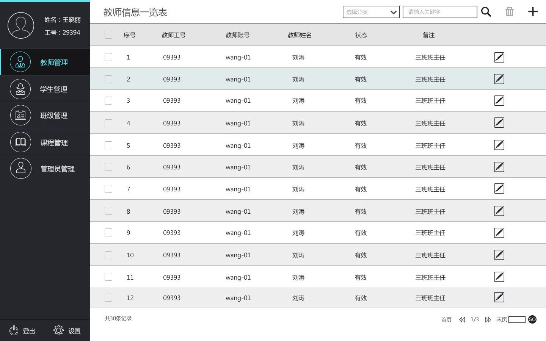546x341 pixels.
Task: Click the 教师管理 sidebar icon
Action: point(20,62)
